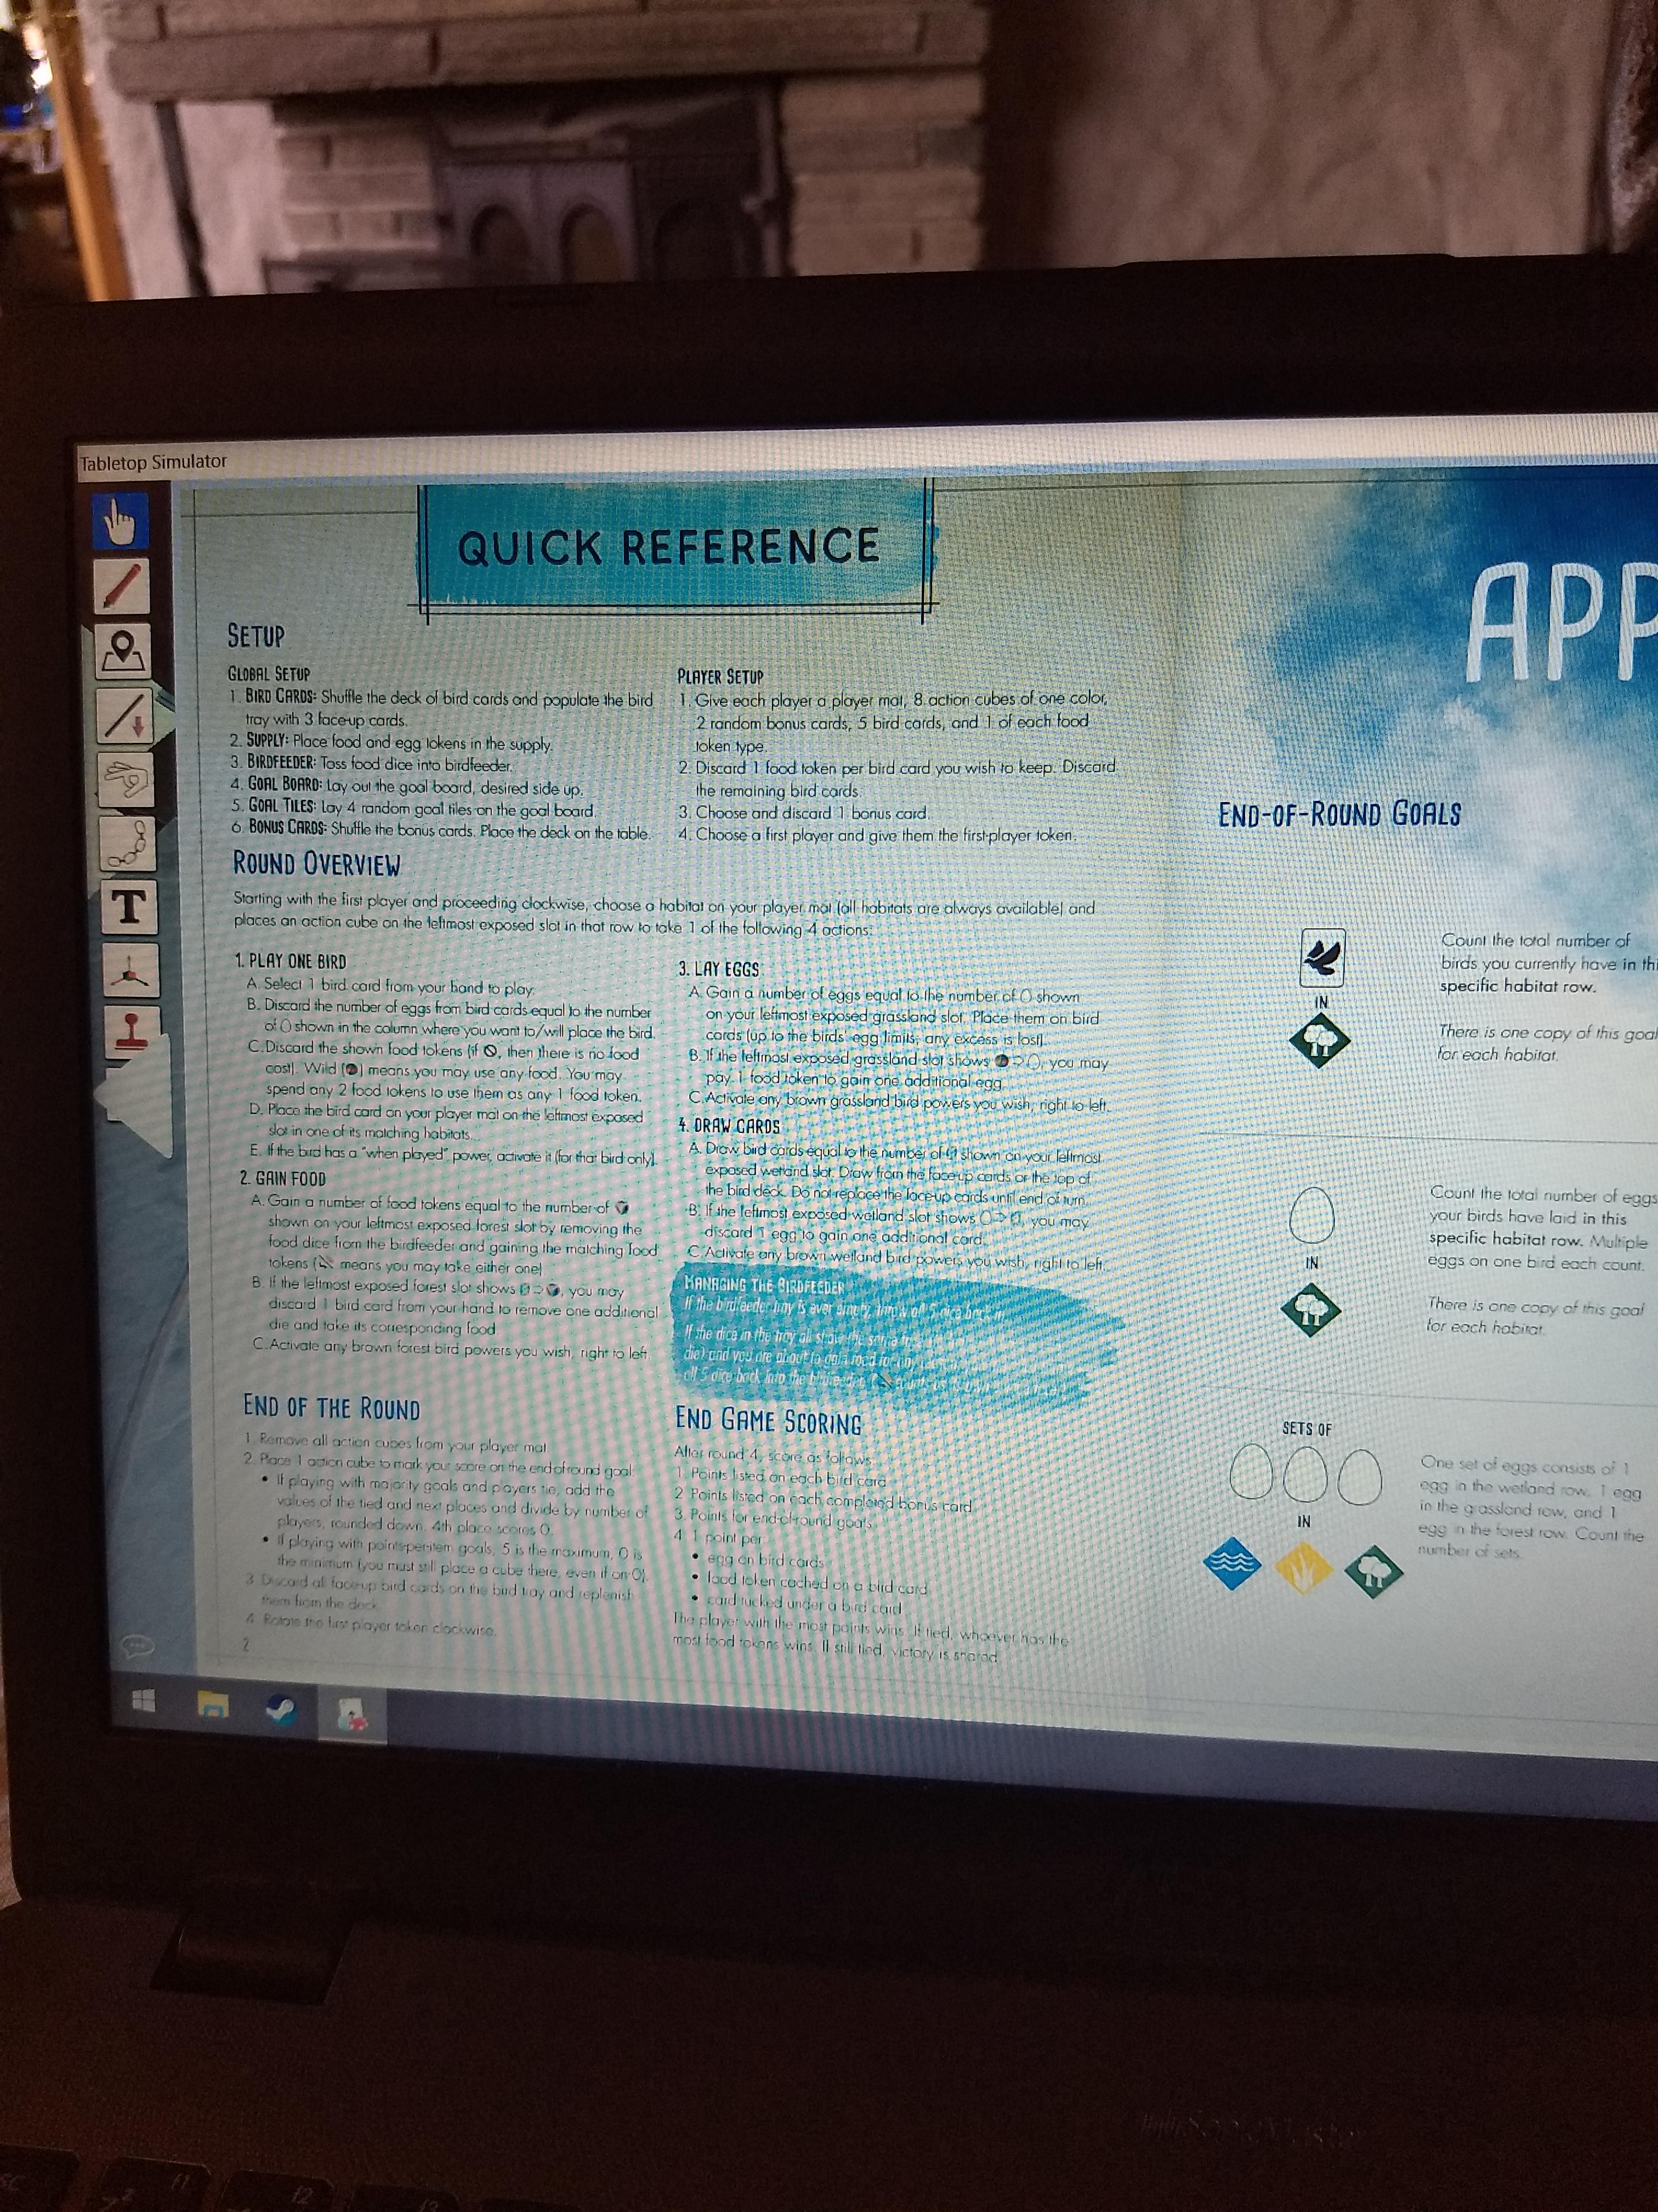Screen dimensions: 1658x2212
Task: Select the red pencil Draw tool
Action: coord(123,587)
